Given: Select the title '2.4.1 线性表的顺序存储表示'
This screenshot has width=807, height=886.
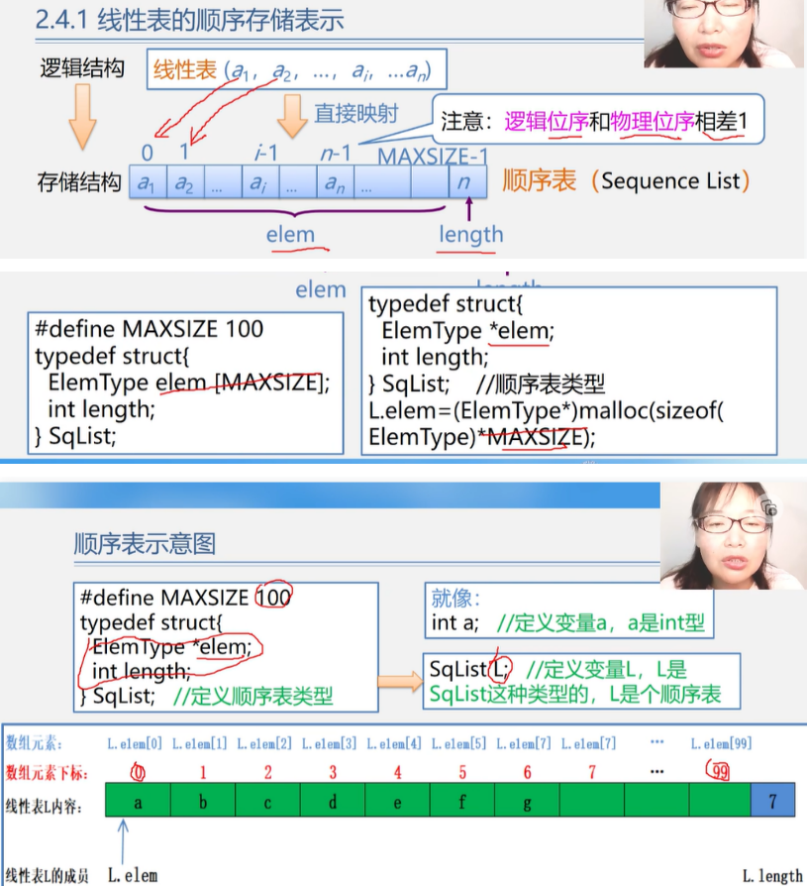Looking at the screenshot, I should (190, 21).
